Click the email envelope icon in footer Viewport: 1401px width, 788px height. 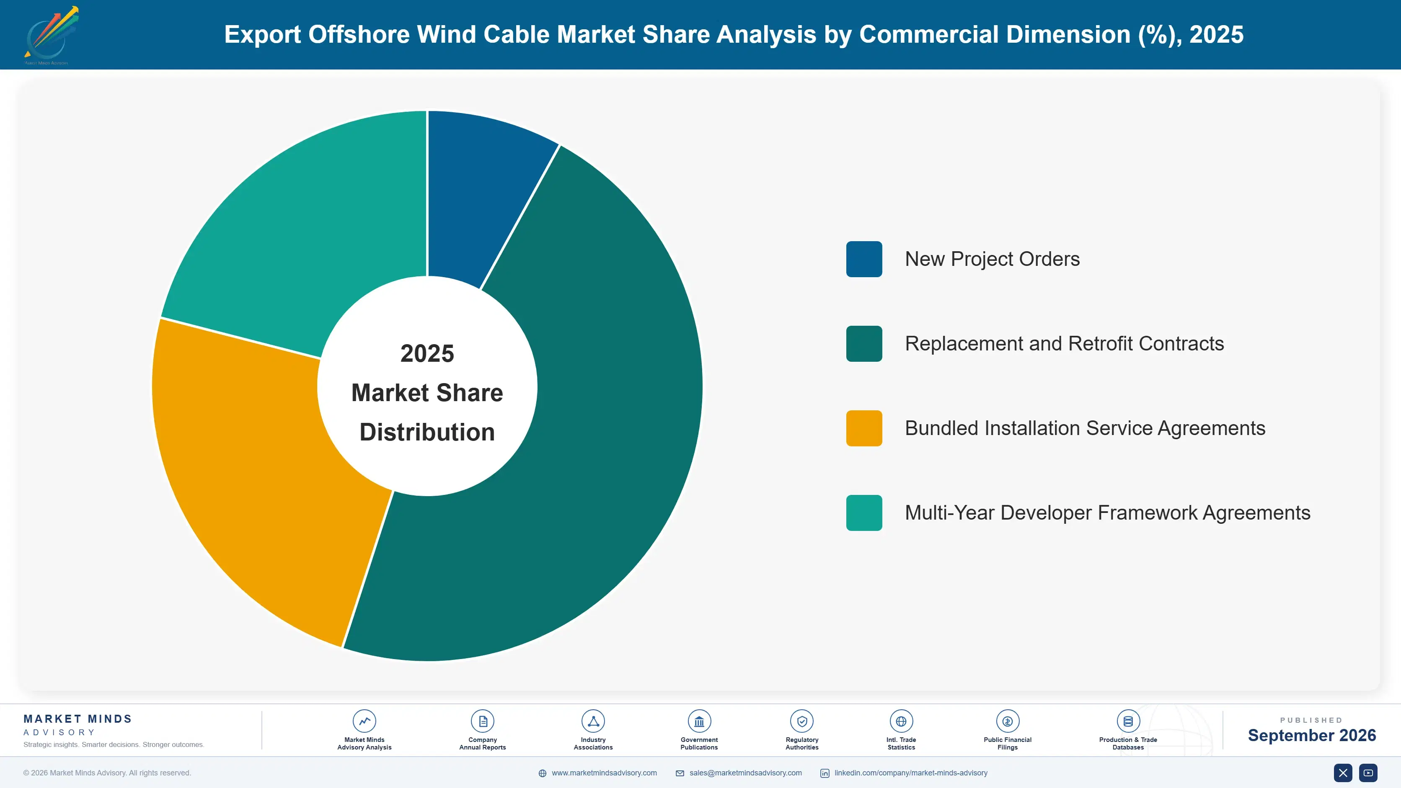point(680,773)
